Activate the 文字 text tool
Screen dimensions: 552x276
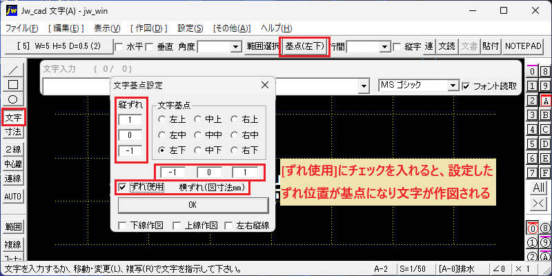coord(13,117)
